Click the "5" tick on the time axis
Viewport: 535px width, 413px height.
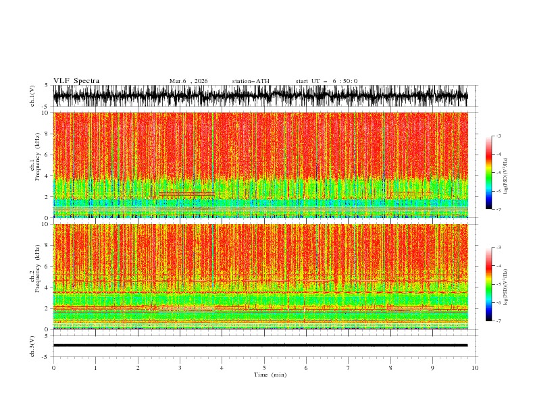pos(264,368)
